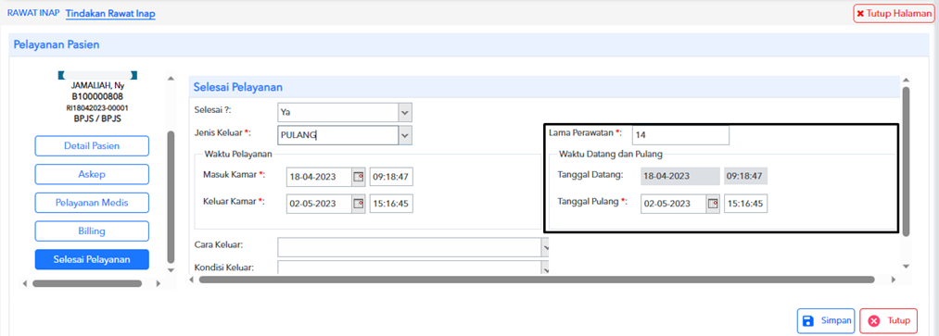Click up arrow of sidebar scrollbar
This screenshot has width=939, height=336.
click(171, 79)
